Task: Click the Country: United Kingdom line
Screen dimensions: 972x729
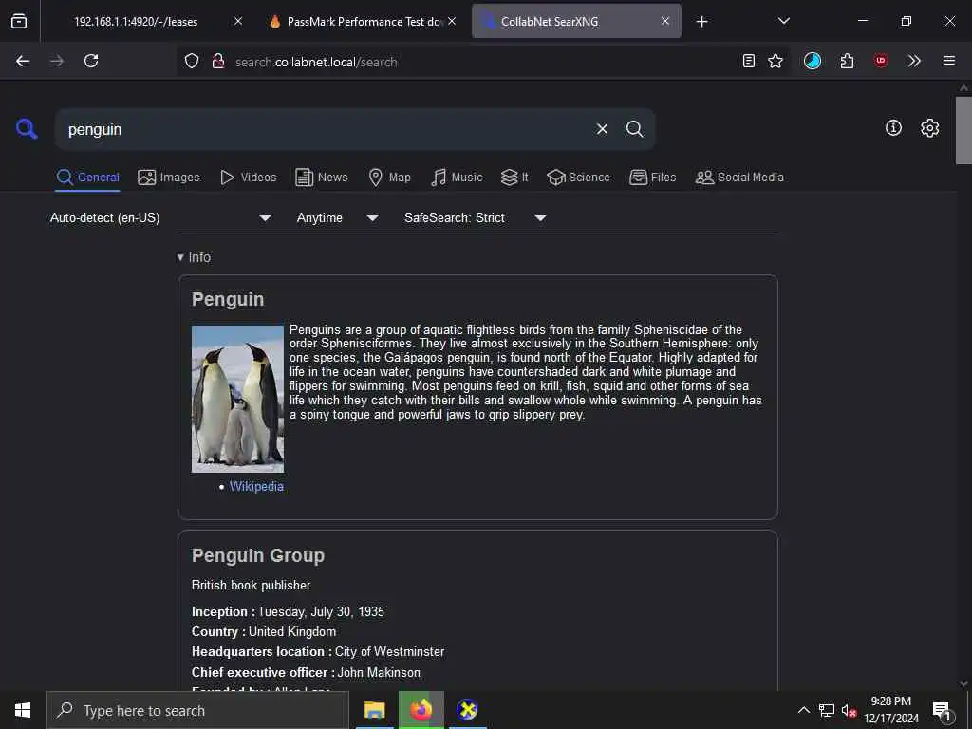Action: coord(264,631)
